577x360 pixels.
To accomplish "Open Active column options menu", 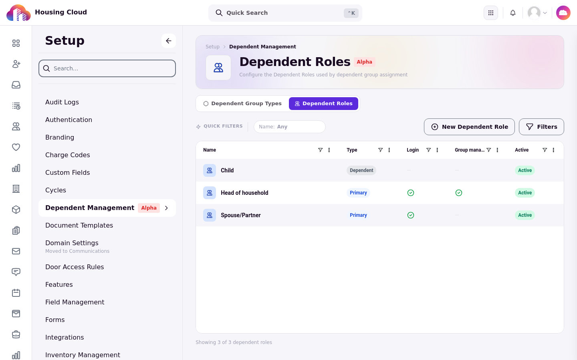I will (553, 150).
